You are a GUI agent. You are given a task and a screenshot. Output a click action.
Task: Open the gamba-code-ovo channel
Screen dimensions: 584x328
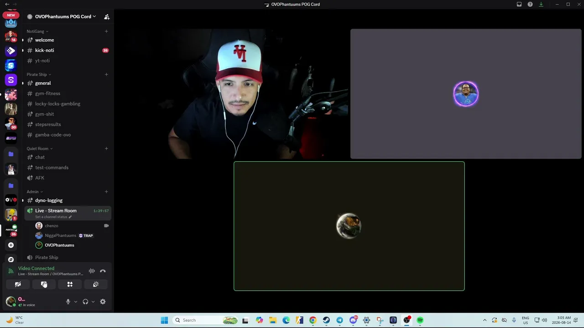pos(68,135)
